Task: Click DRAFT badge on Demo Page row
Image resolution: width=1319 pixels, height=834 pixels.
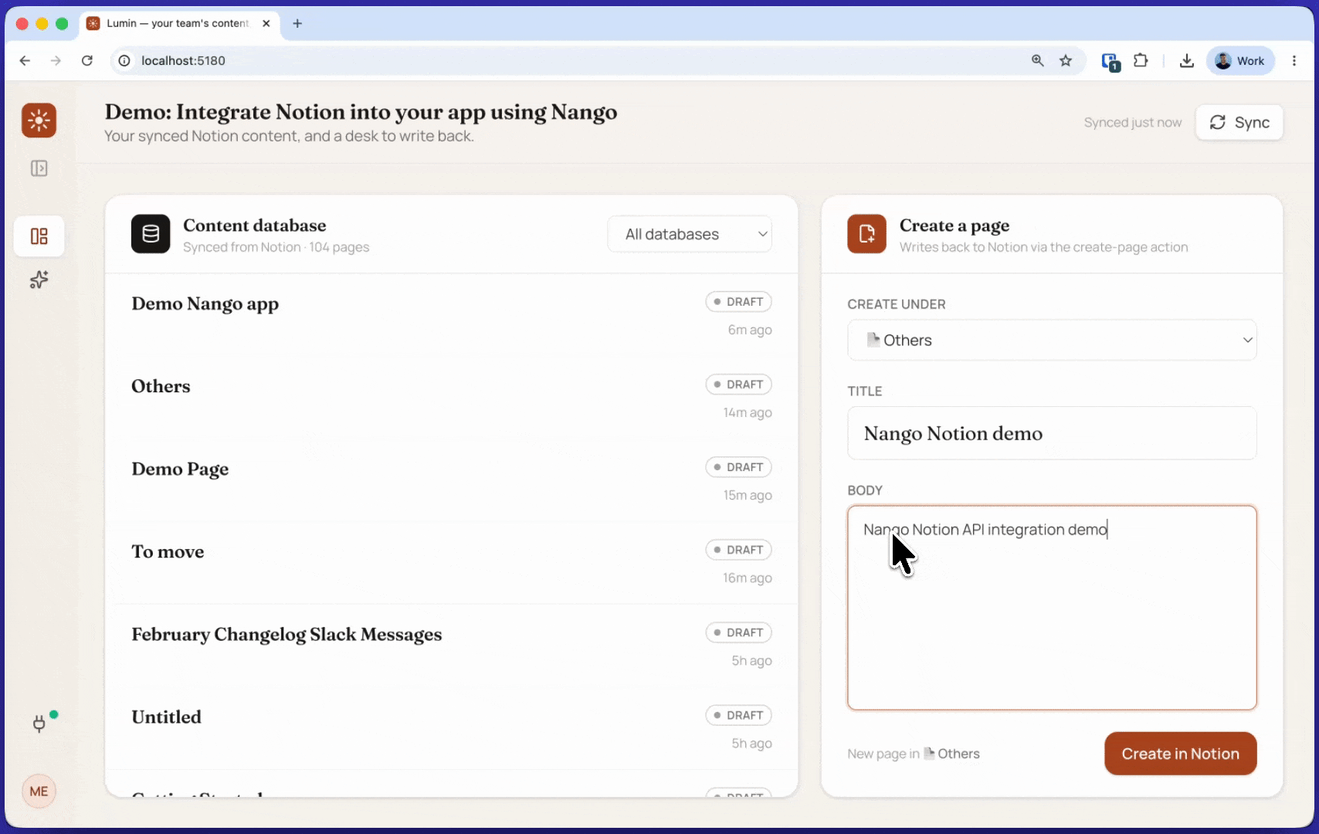Action: (x=738, y=467)
